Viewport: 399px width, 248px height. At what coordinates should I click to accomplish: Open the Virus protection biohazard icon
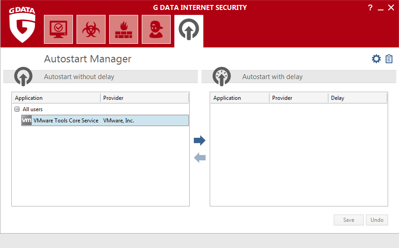(x=91, y=29)
